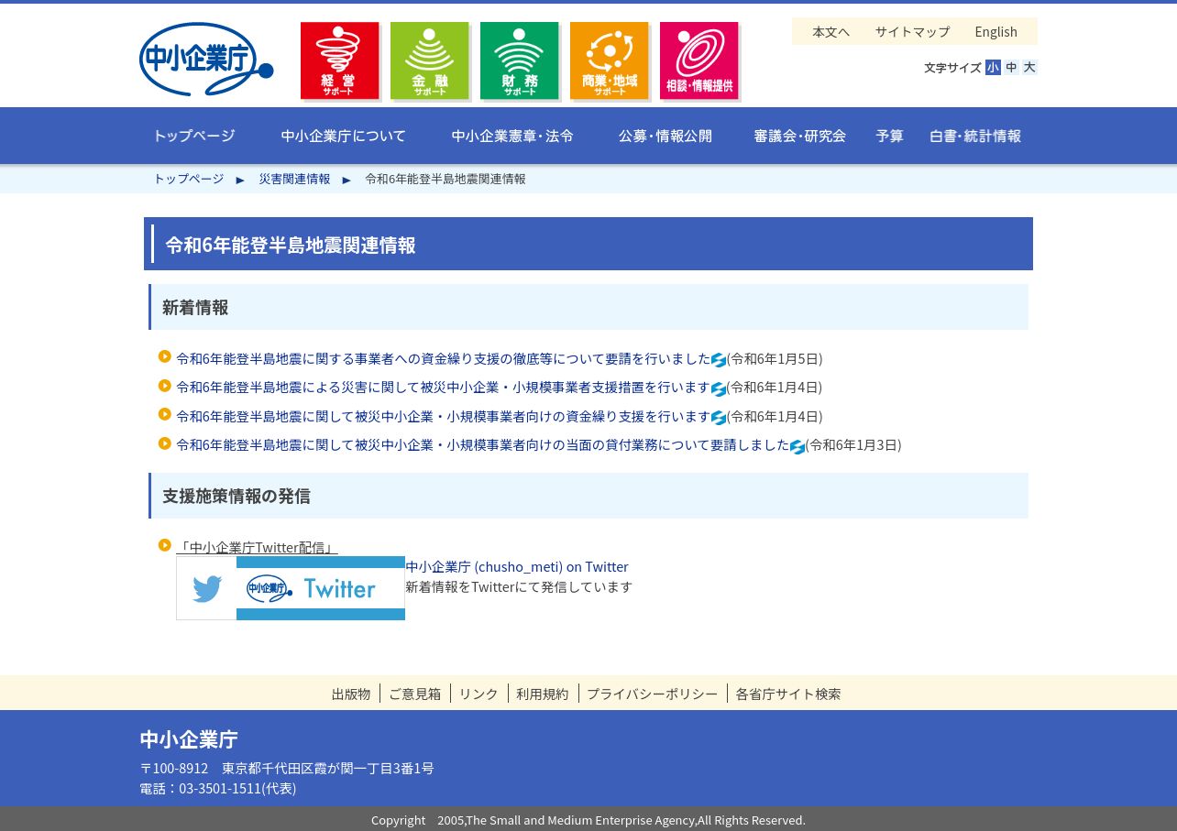The height and width of the screenshot is (831, 1177).
Task: Jump to 本文へ link
Action: 830,31
